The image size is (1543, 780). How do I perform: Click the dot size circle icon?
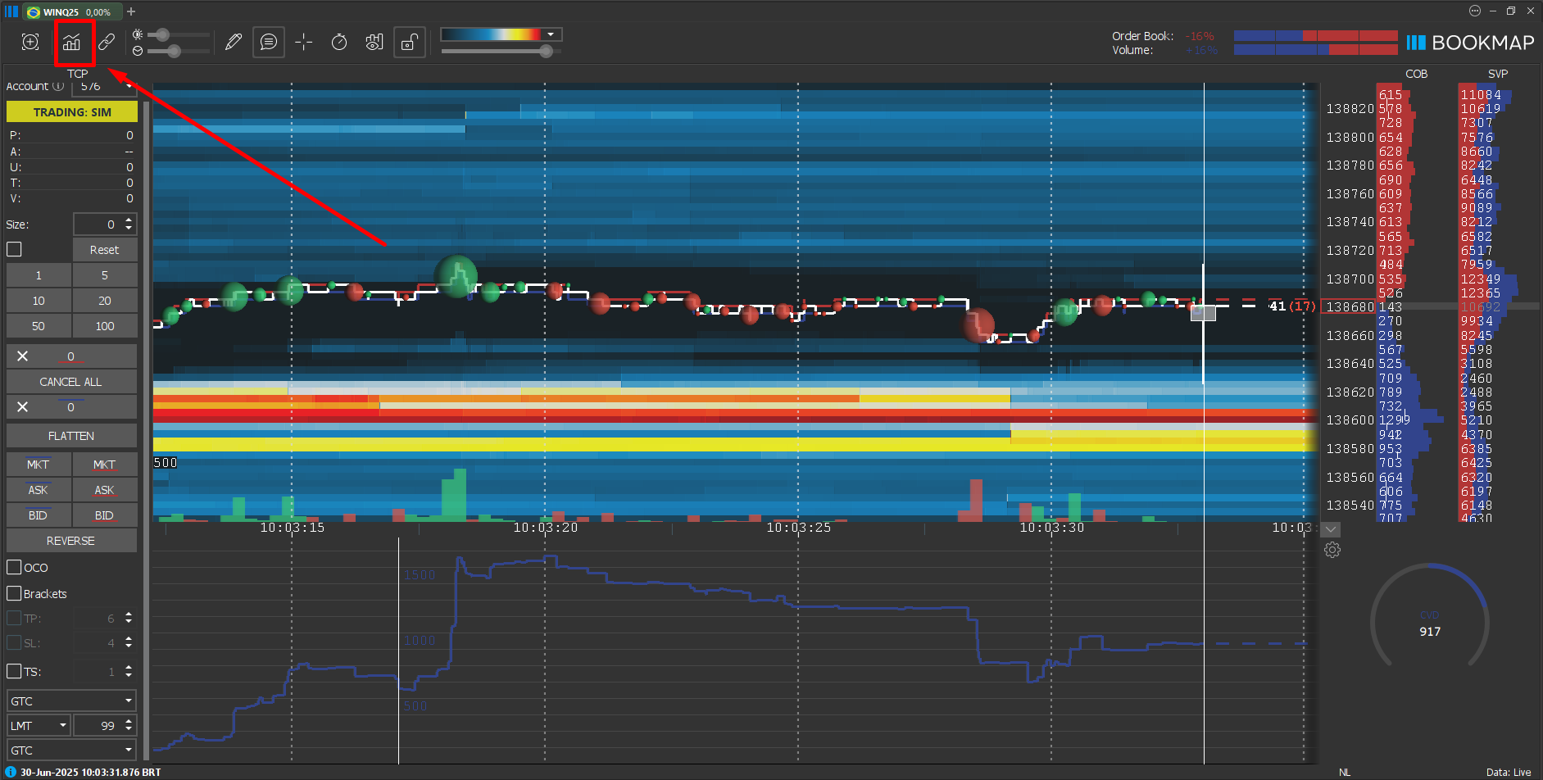(138, 51)
